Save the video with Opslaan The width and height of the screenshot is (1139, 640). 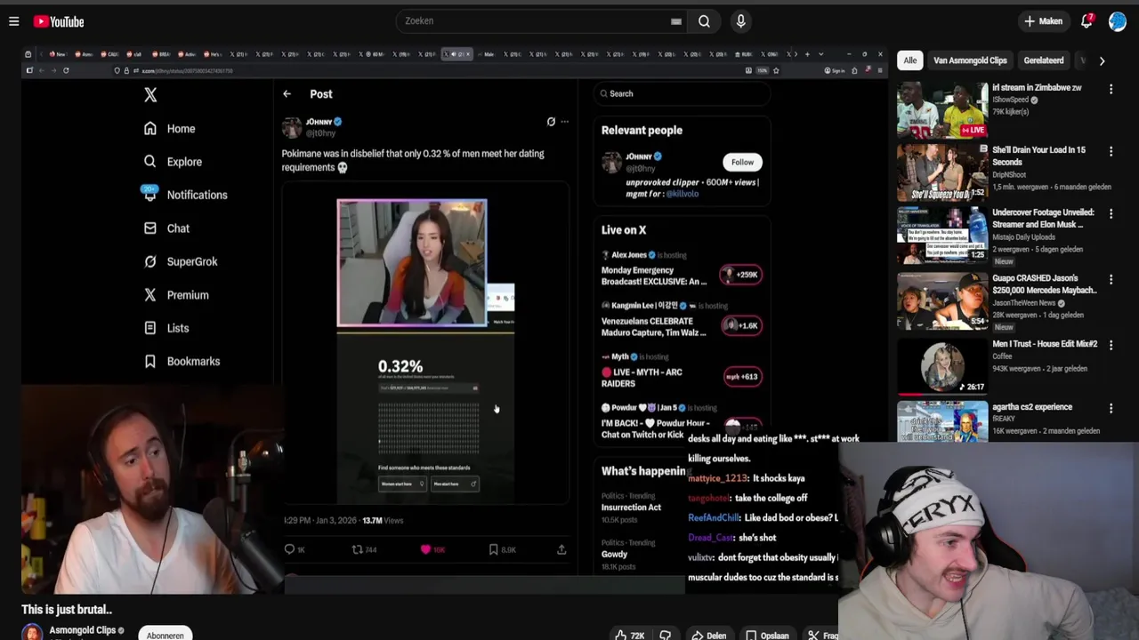767,635
